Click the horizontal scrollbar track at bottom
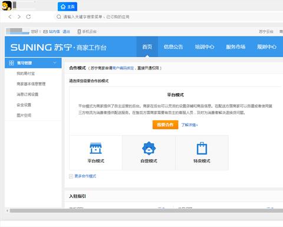 [x=146, y=210]
